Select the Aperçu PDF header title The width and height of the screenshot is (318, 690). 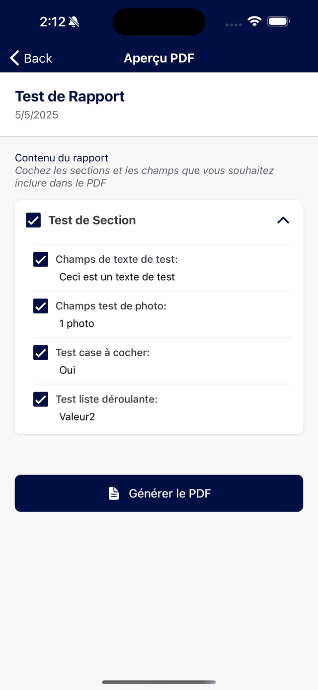(x=159, y=58)
